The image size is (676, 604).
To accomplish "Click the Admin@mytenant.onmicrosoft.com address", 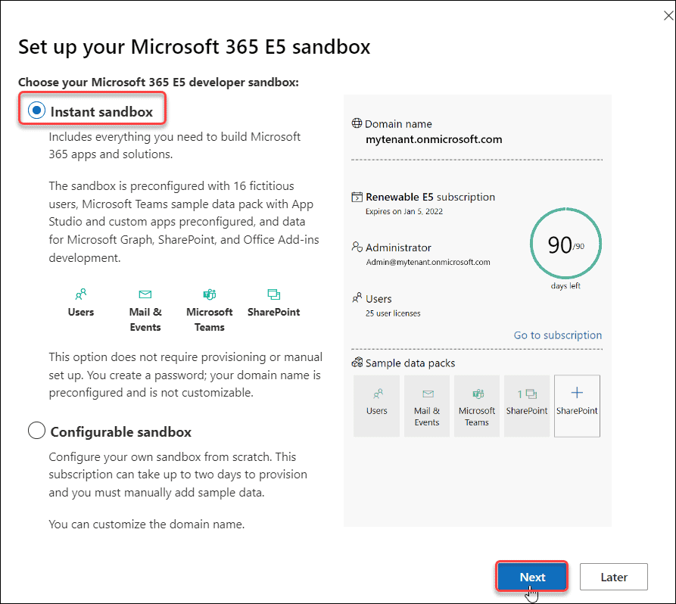I will pyautogui.click(x=428, y=262).
